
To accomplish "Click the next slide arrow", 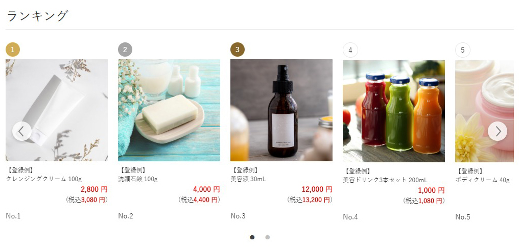I will coord(497,131).
